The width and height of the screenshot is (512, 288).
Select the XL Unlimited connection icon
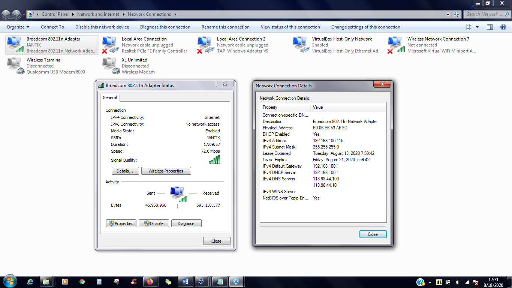point(110,66)
